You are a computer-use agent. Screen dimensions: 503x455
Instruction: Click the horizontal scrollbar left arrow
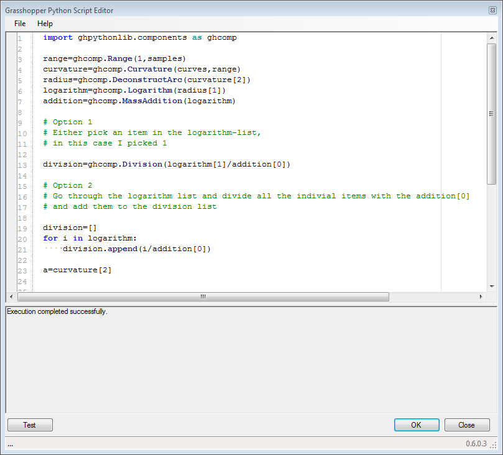(x=11, y=296)
